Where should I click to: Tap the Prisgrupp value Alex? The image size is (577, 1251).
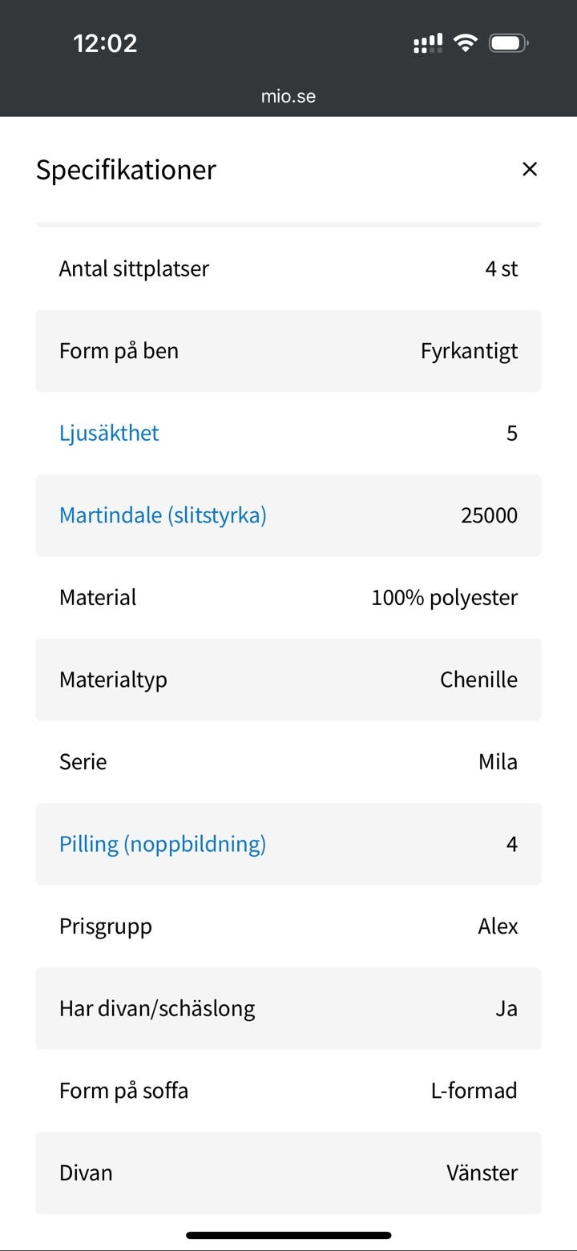coord(498,926)
